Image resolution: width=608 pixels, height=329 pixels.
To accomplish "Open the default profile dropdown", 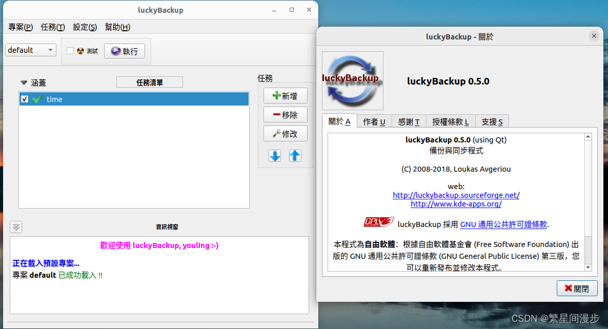I will 31,50.
